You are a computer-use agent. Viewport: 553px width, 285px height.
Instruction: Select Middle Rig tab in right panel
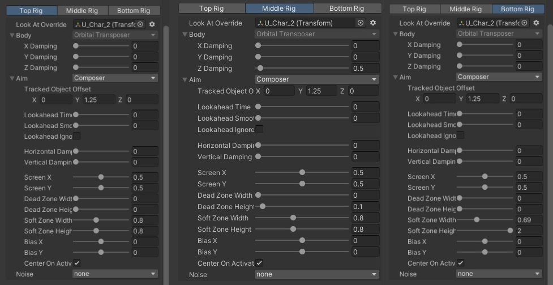point(465,9)
